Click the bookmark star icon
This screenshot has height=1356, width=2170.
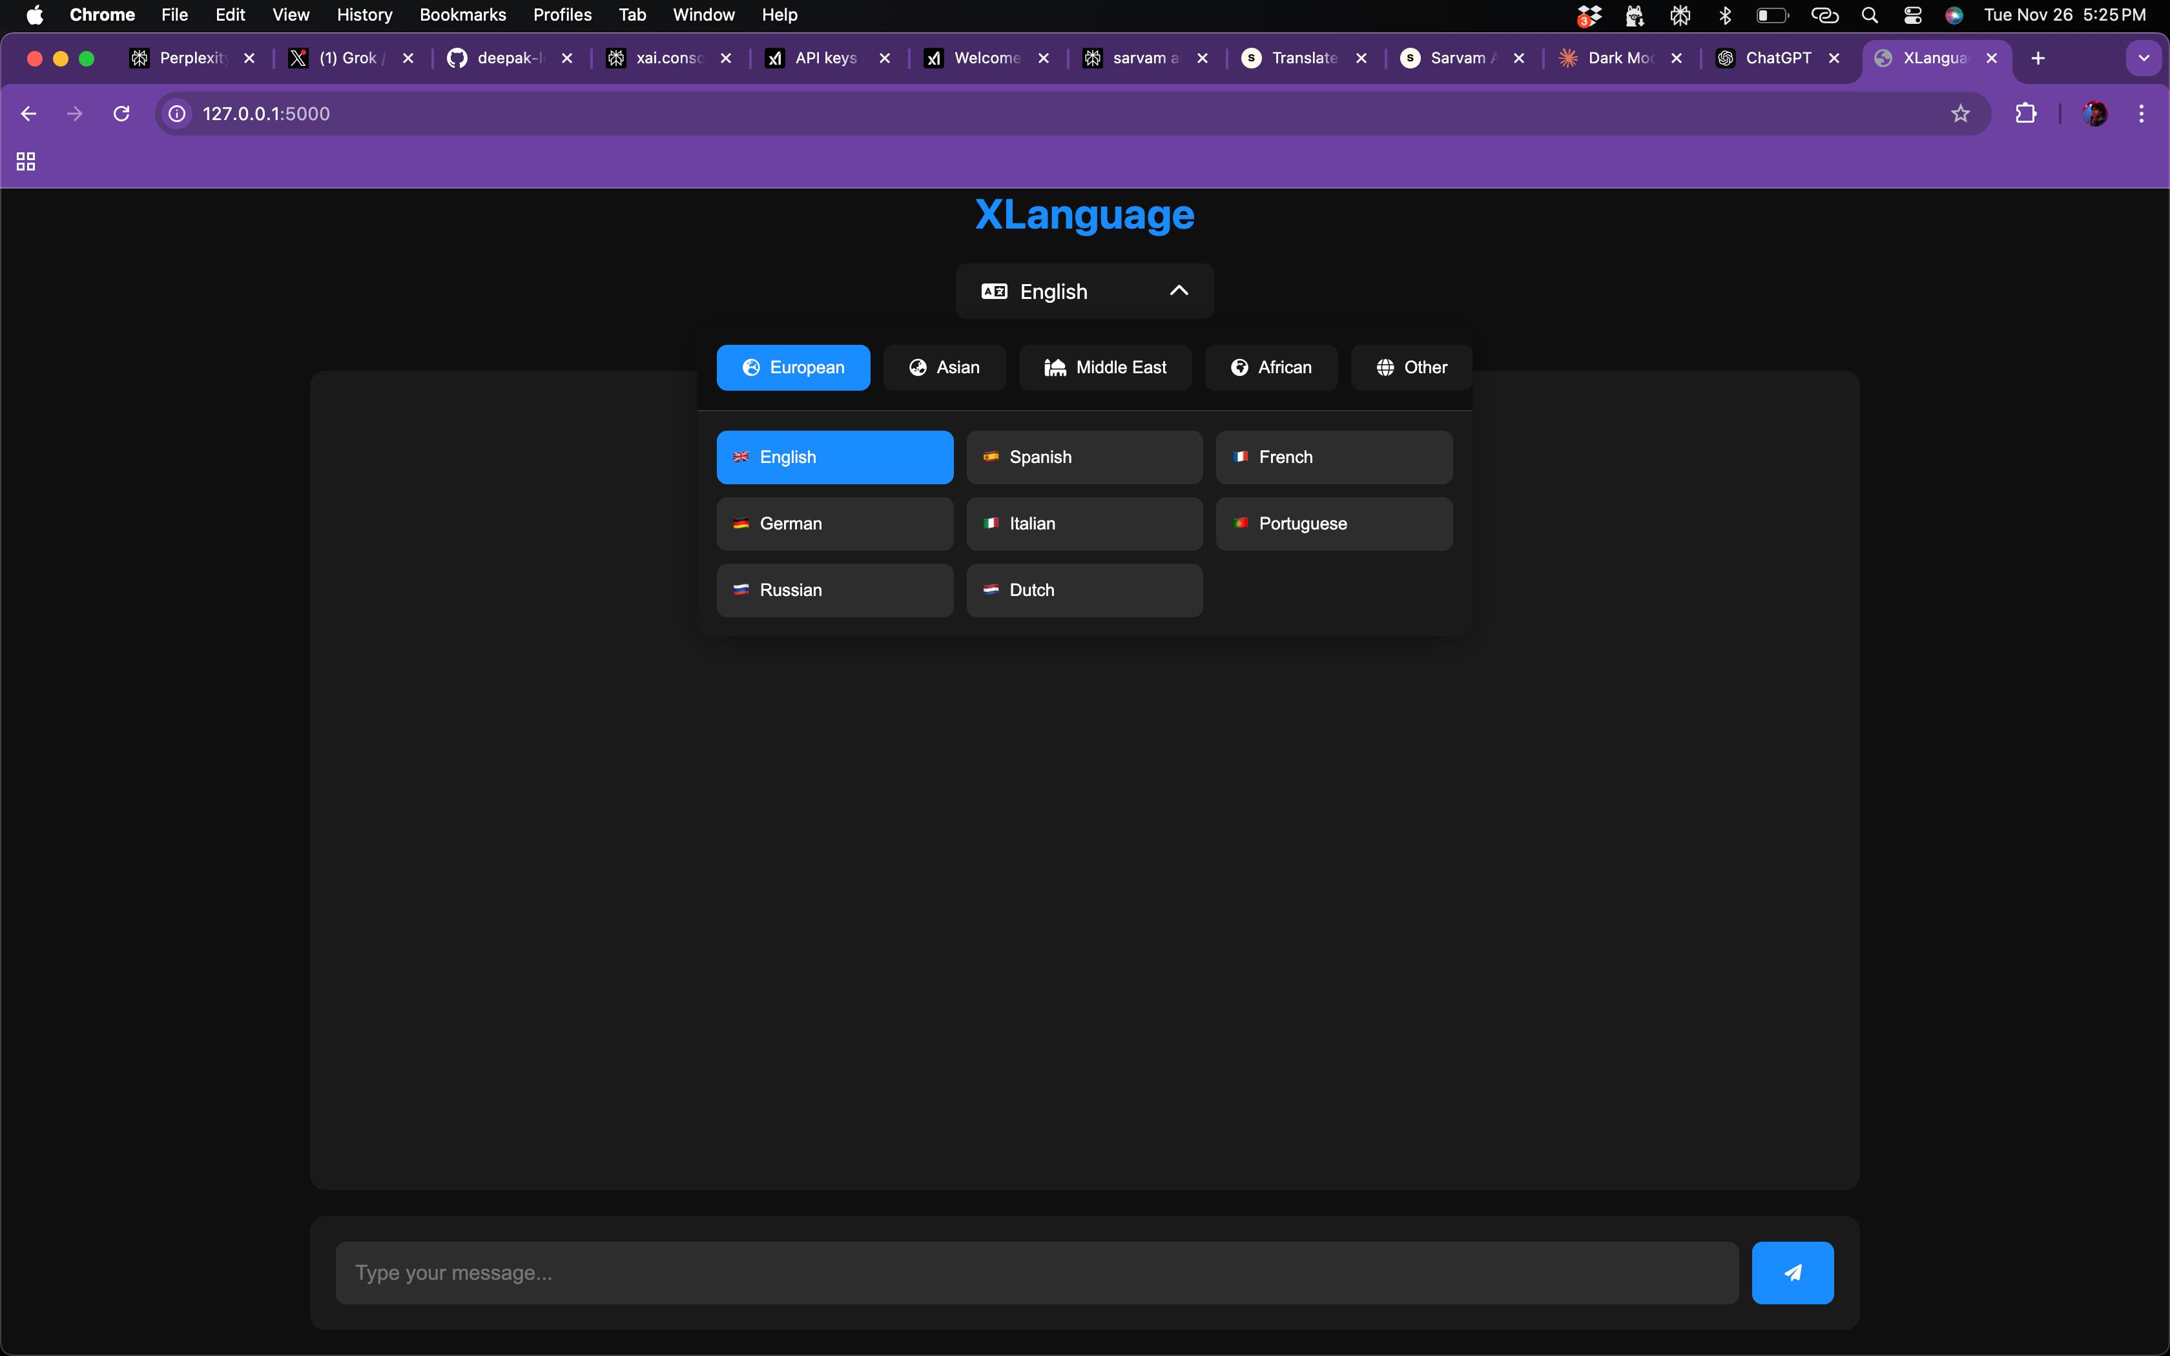[1960, 113]
